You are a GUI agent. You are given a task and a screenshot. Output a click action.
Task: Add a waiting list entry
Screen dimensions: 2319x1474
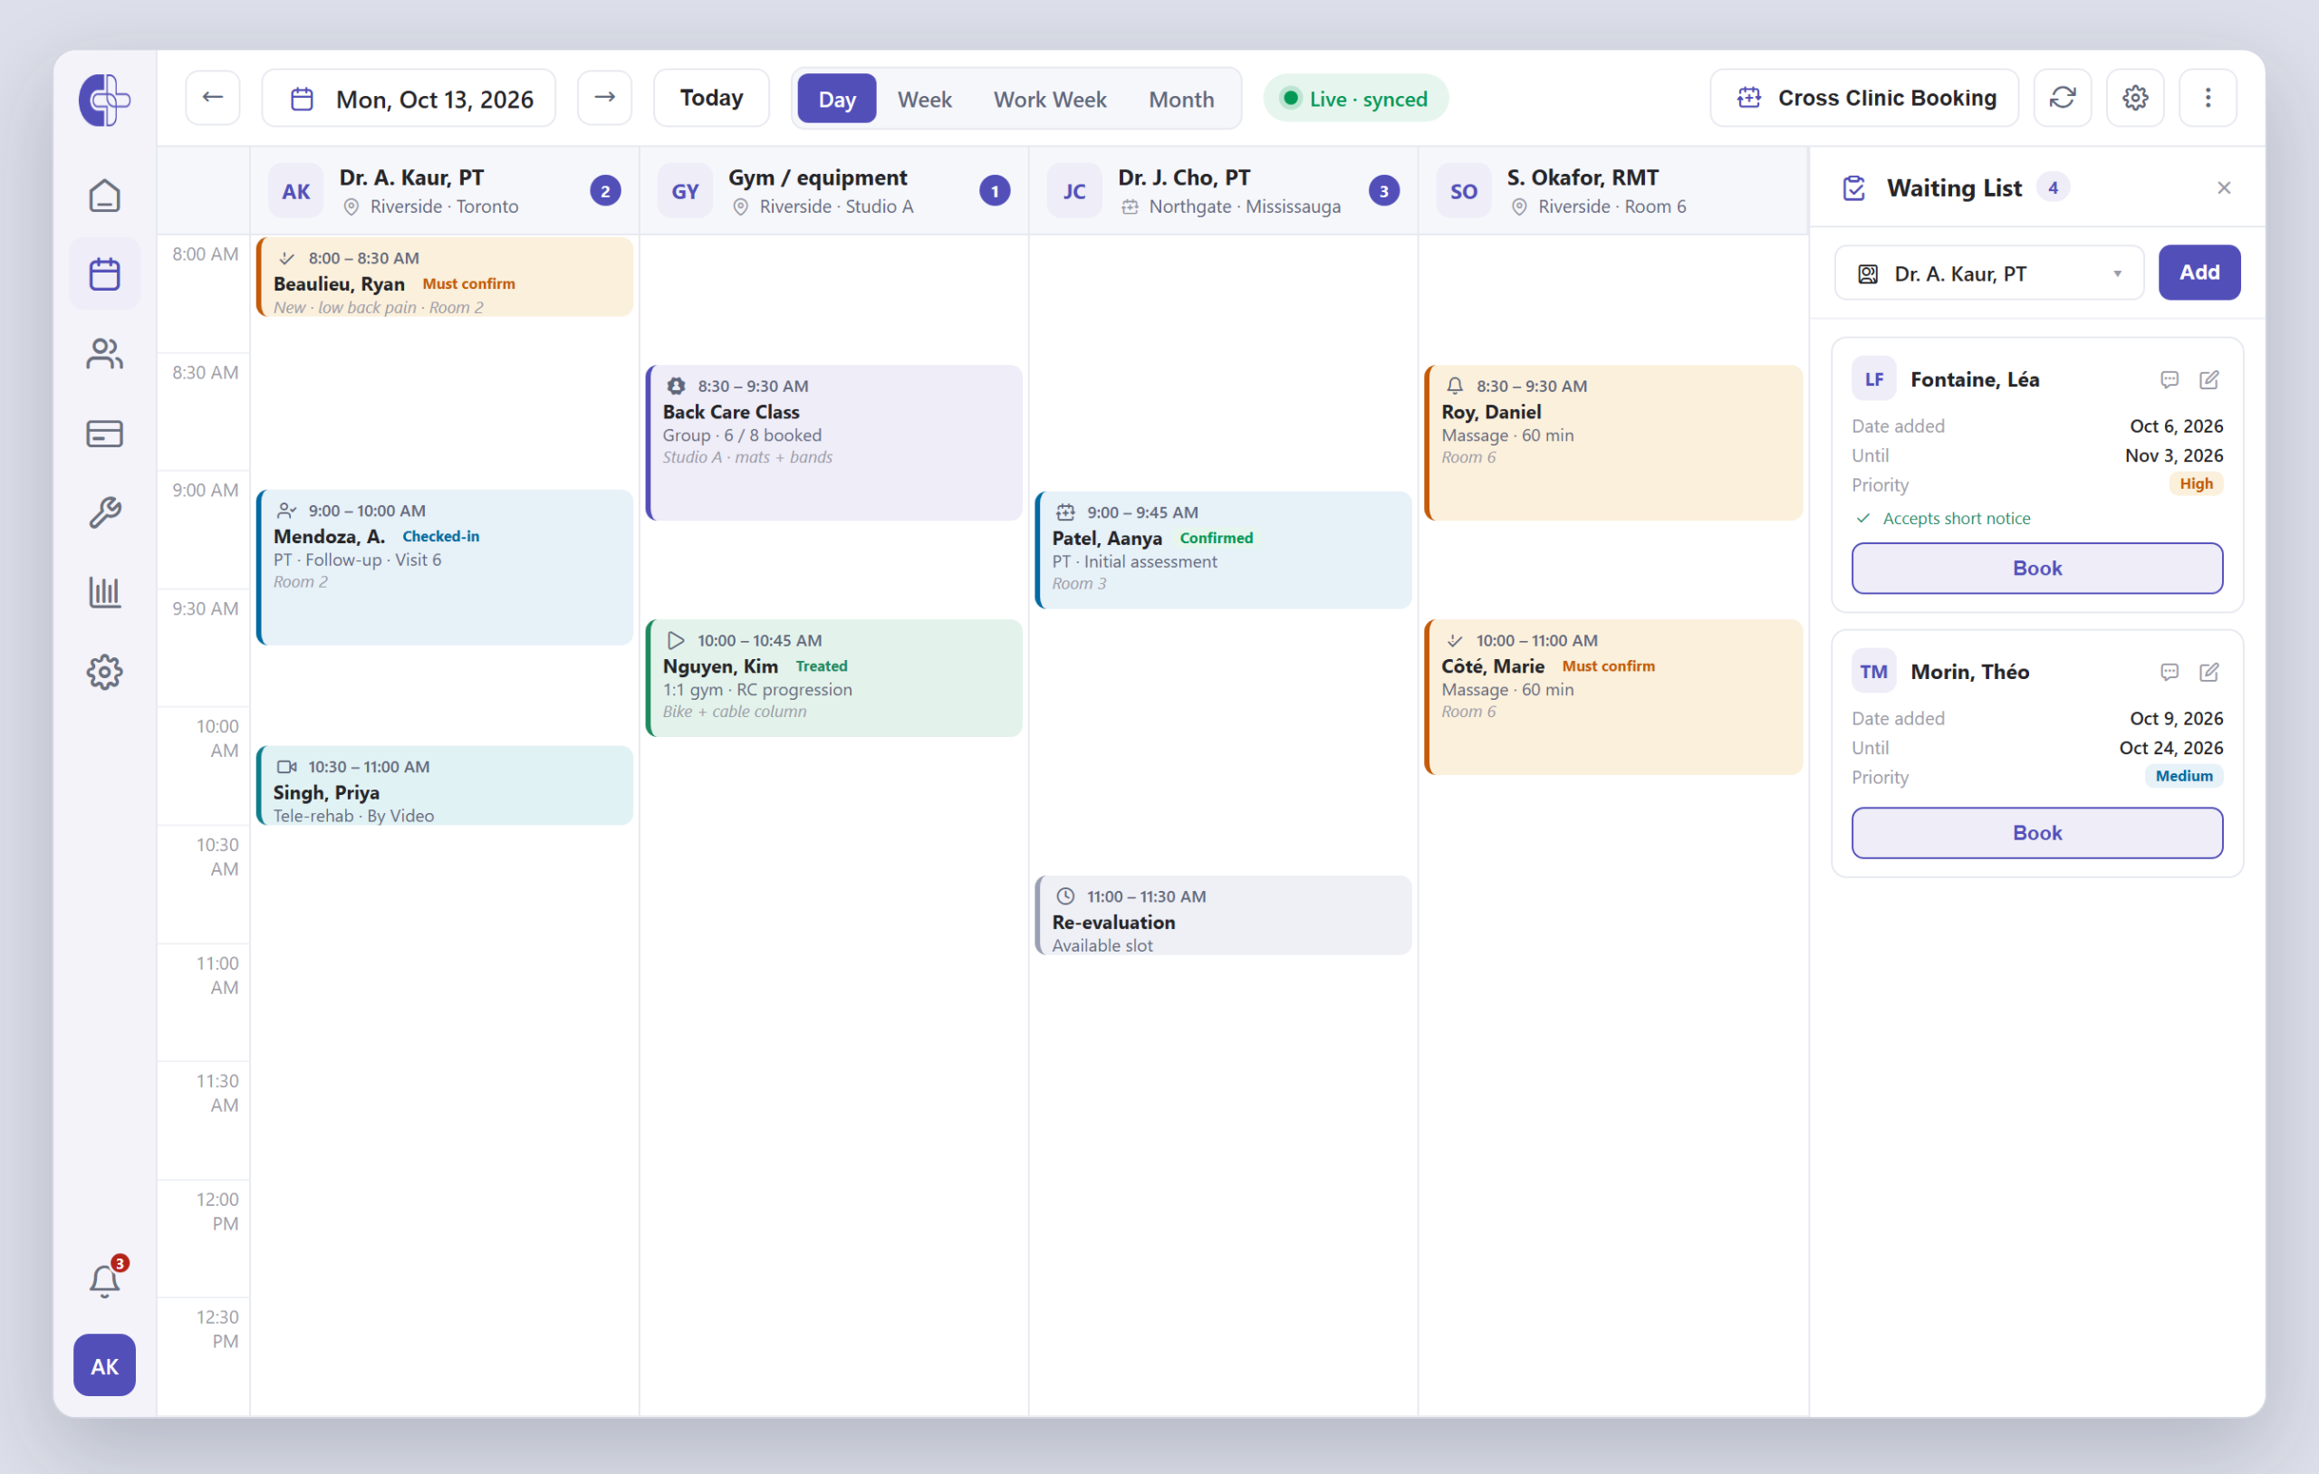2199,273
